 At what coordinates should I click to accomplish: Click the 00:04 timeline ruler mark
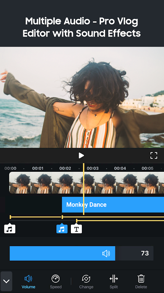120,168
